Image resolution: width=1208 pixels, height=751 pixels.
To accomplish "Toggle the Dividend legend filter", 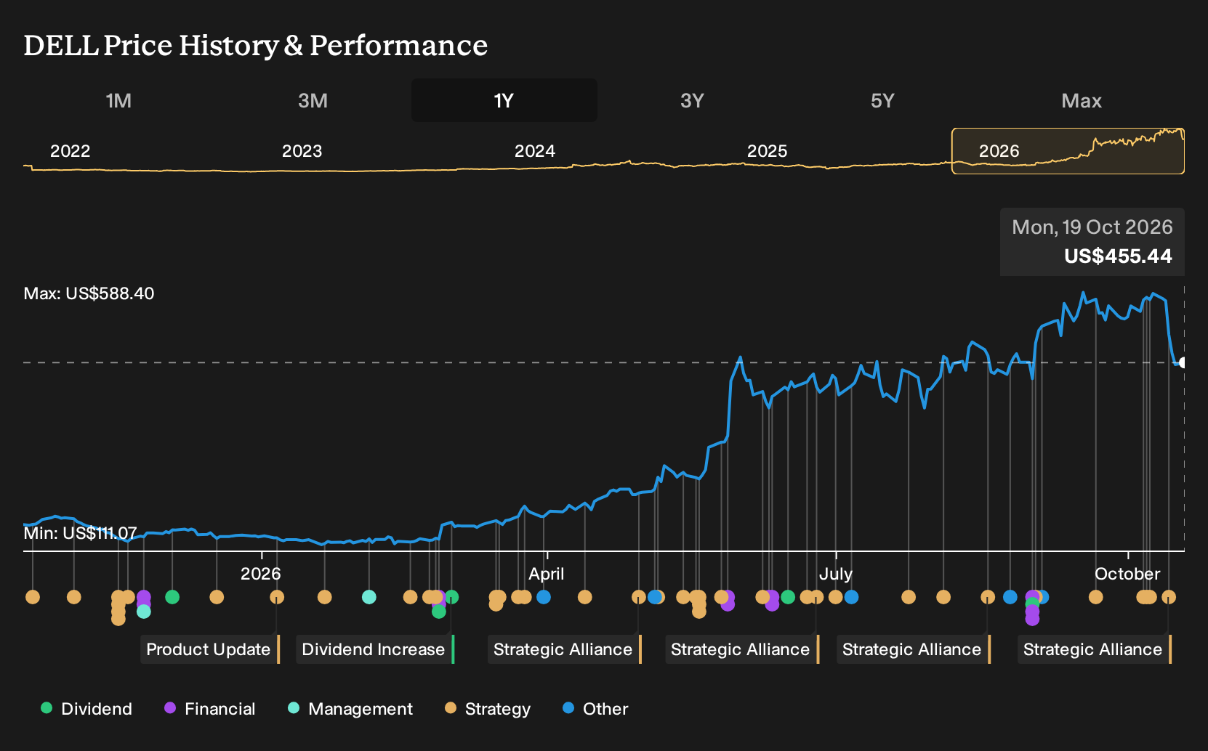I will point(86,709).
